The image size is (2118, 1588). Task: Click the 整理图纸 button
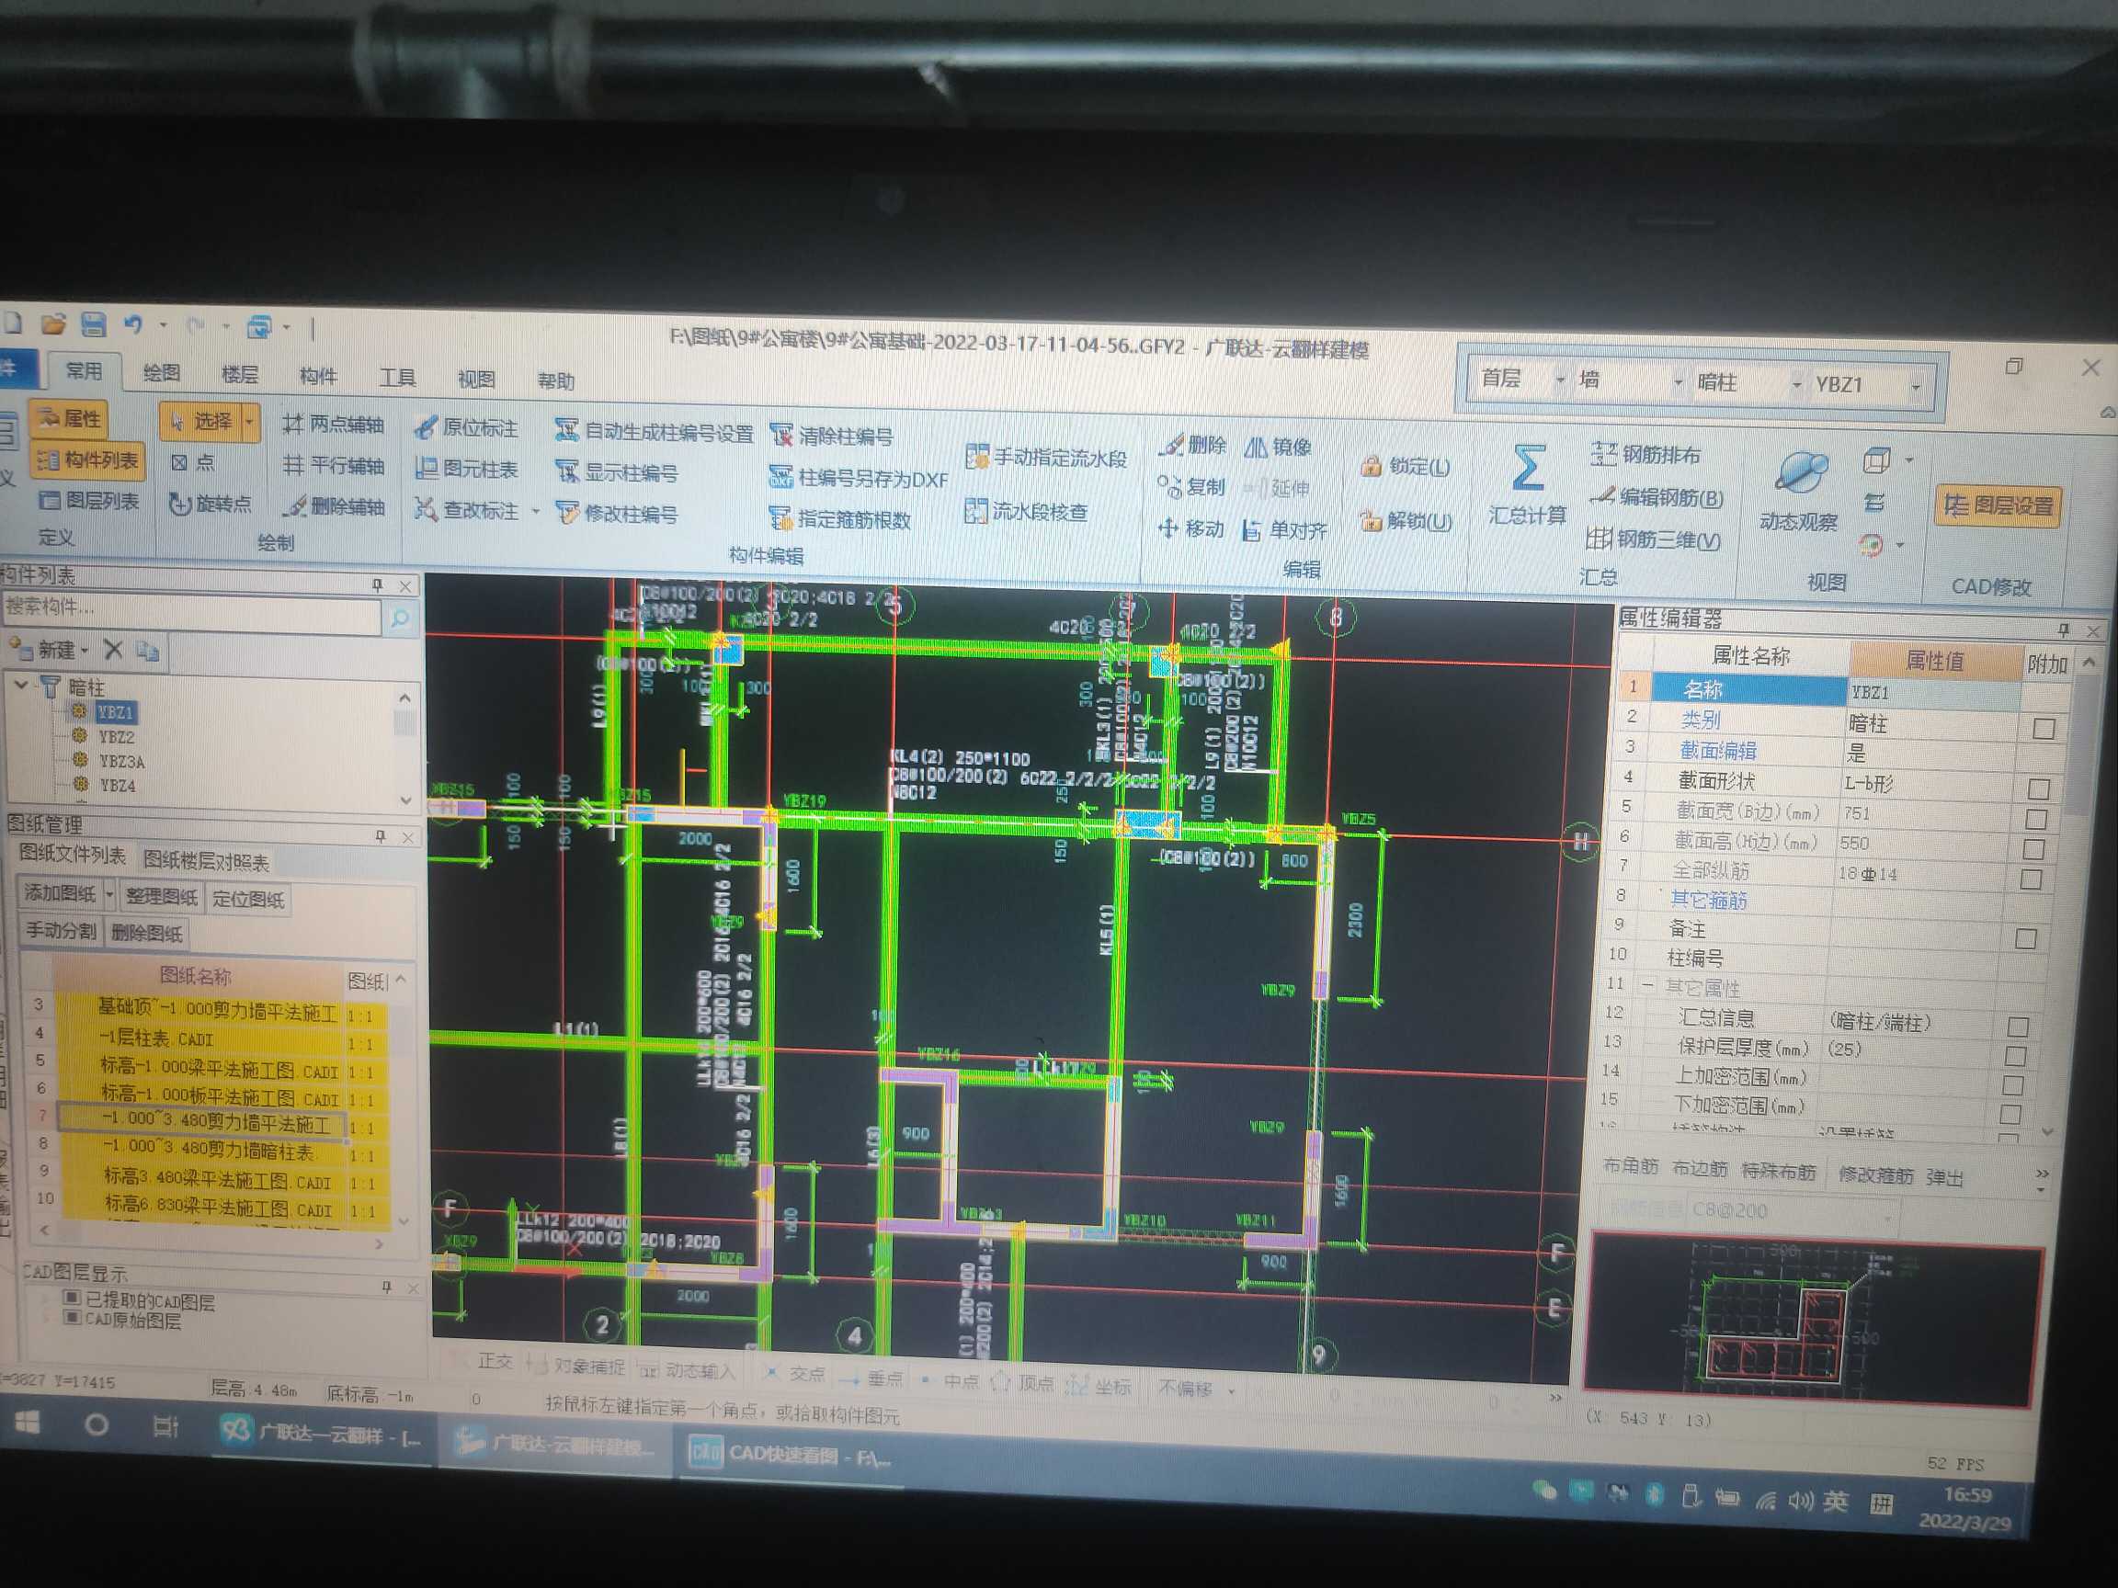click(x=161, y=896)
